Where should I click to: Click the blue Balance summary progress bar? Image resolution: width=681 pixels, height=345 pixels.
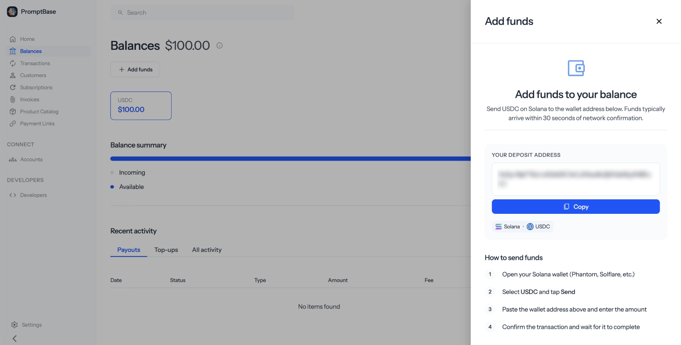[x=290, y=159]
